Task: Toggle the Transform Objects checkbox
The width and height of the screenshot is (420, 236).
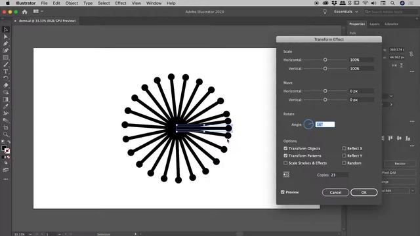Action: click(285, 148)
